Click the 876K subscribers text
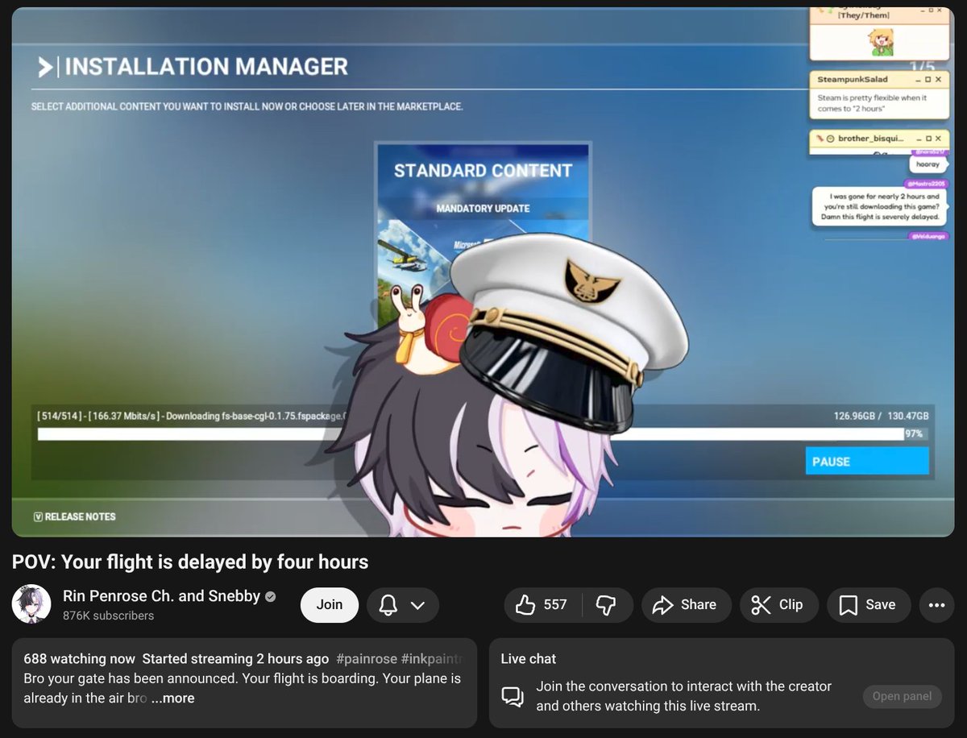 pyautogui.click(x=108, y=616)
